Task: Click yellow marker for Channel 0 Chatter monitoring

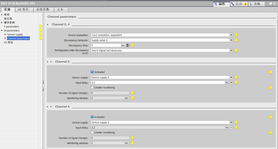Action: pos(271,88)
